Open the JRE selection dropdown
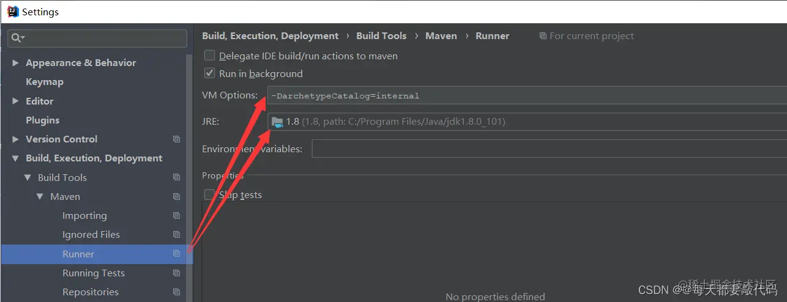 click(527, 122)
